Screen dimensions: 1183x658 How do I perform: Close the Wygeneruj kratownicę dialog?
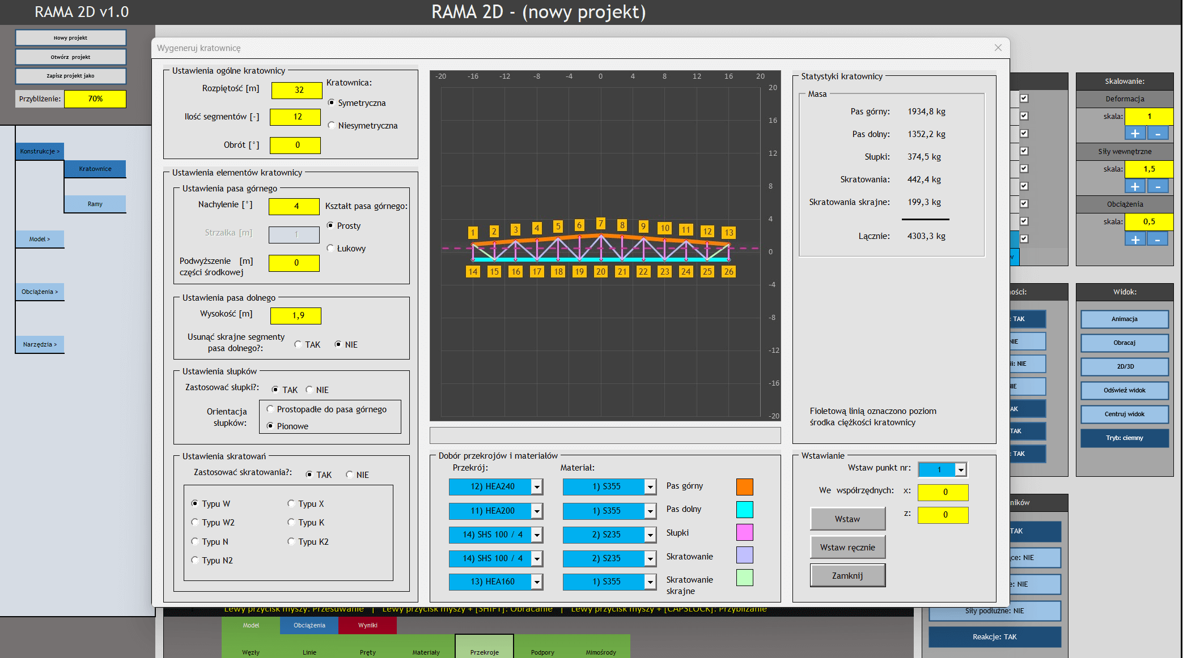pyautogui.click(x=998, y=48)
